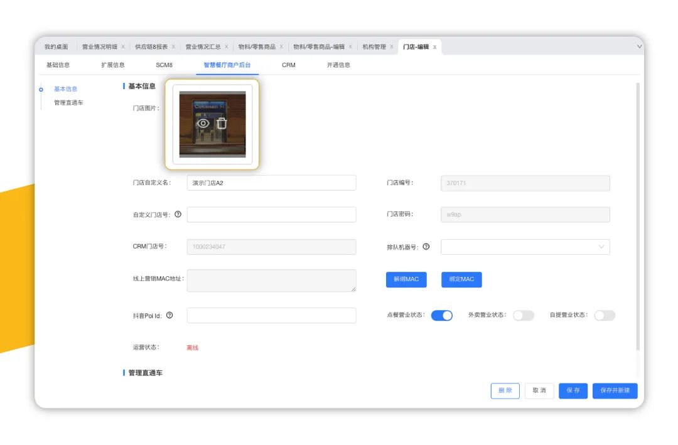The height and width of the screenshot is (445, 678).
Task: Select 智慧餐厅商户后台 sub-tab
Action: click(x=227, y=65)
